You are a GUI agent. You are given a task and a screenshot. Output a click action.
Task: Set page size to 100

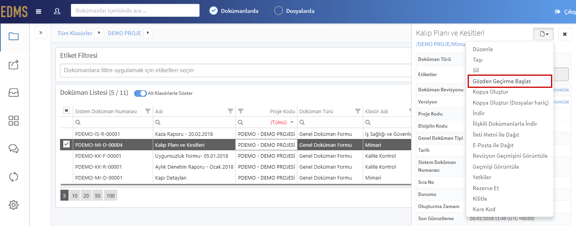(x=111, y=196)
